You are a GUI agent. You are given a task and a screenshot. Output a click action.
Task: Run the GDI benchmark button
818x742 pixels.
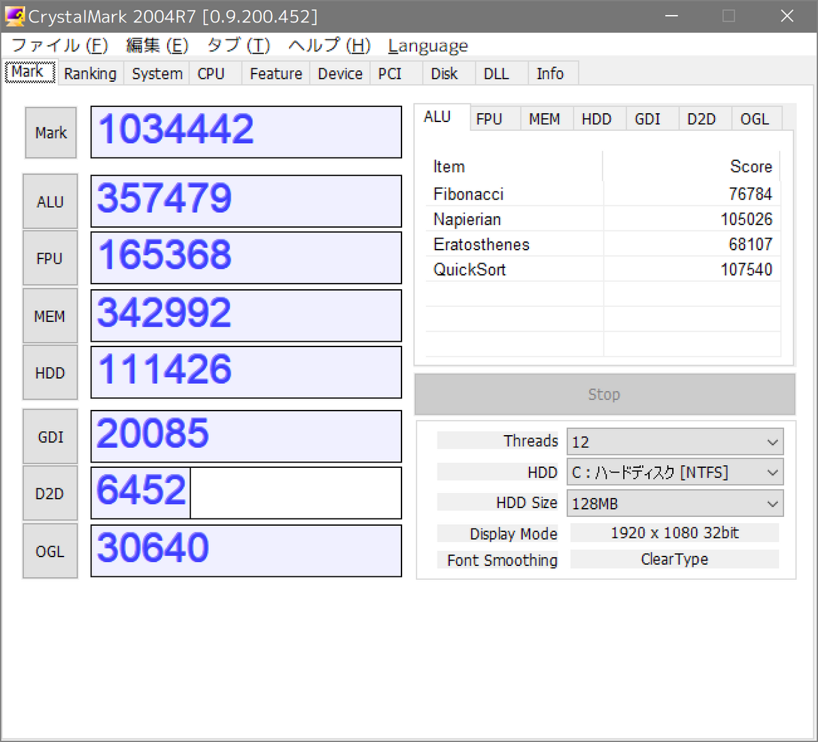(50, 437)
